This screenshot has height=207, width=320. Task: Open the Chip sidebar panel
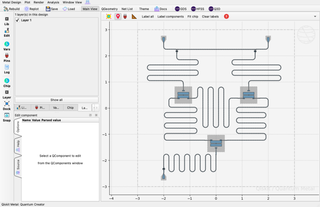point(7,83)
